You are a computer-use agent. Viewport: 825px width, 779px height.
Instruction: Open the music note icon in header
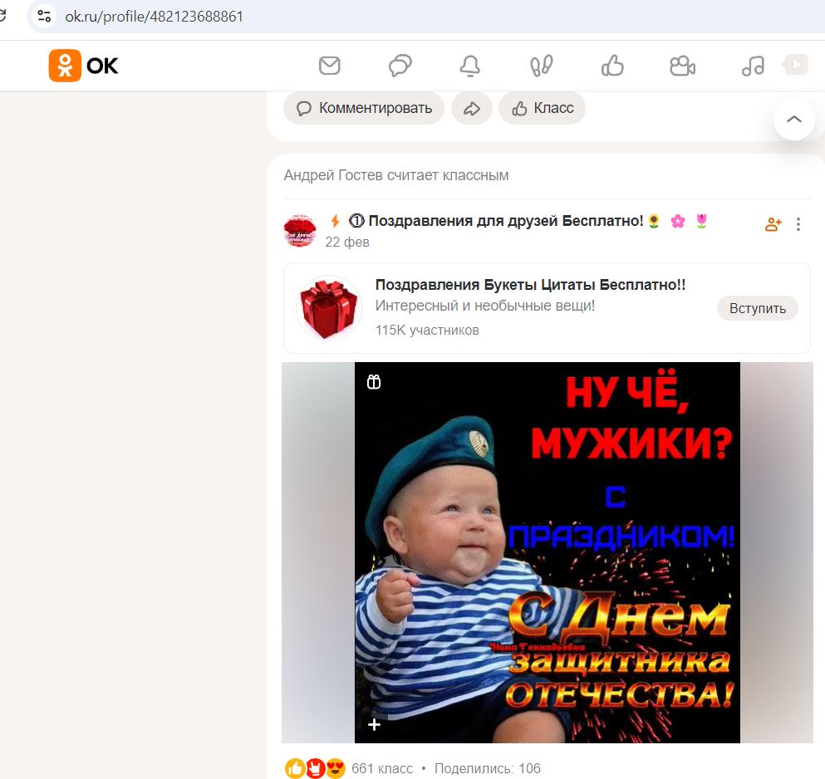pos(753,66)
